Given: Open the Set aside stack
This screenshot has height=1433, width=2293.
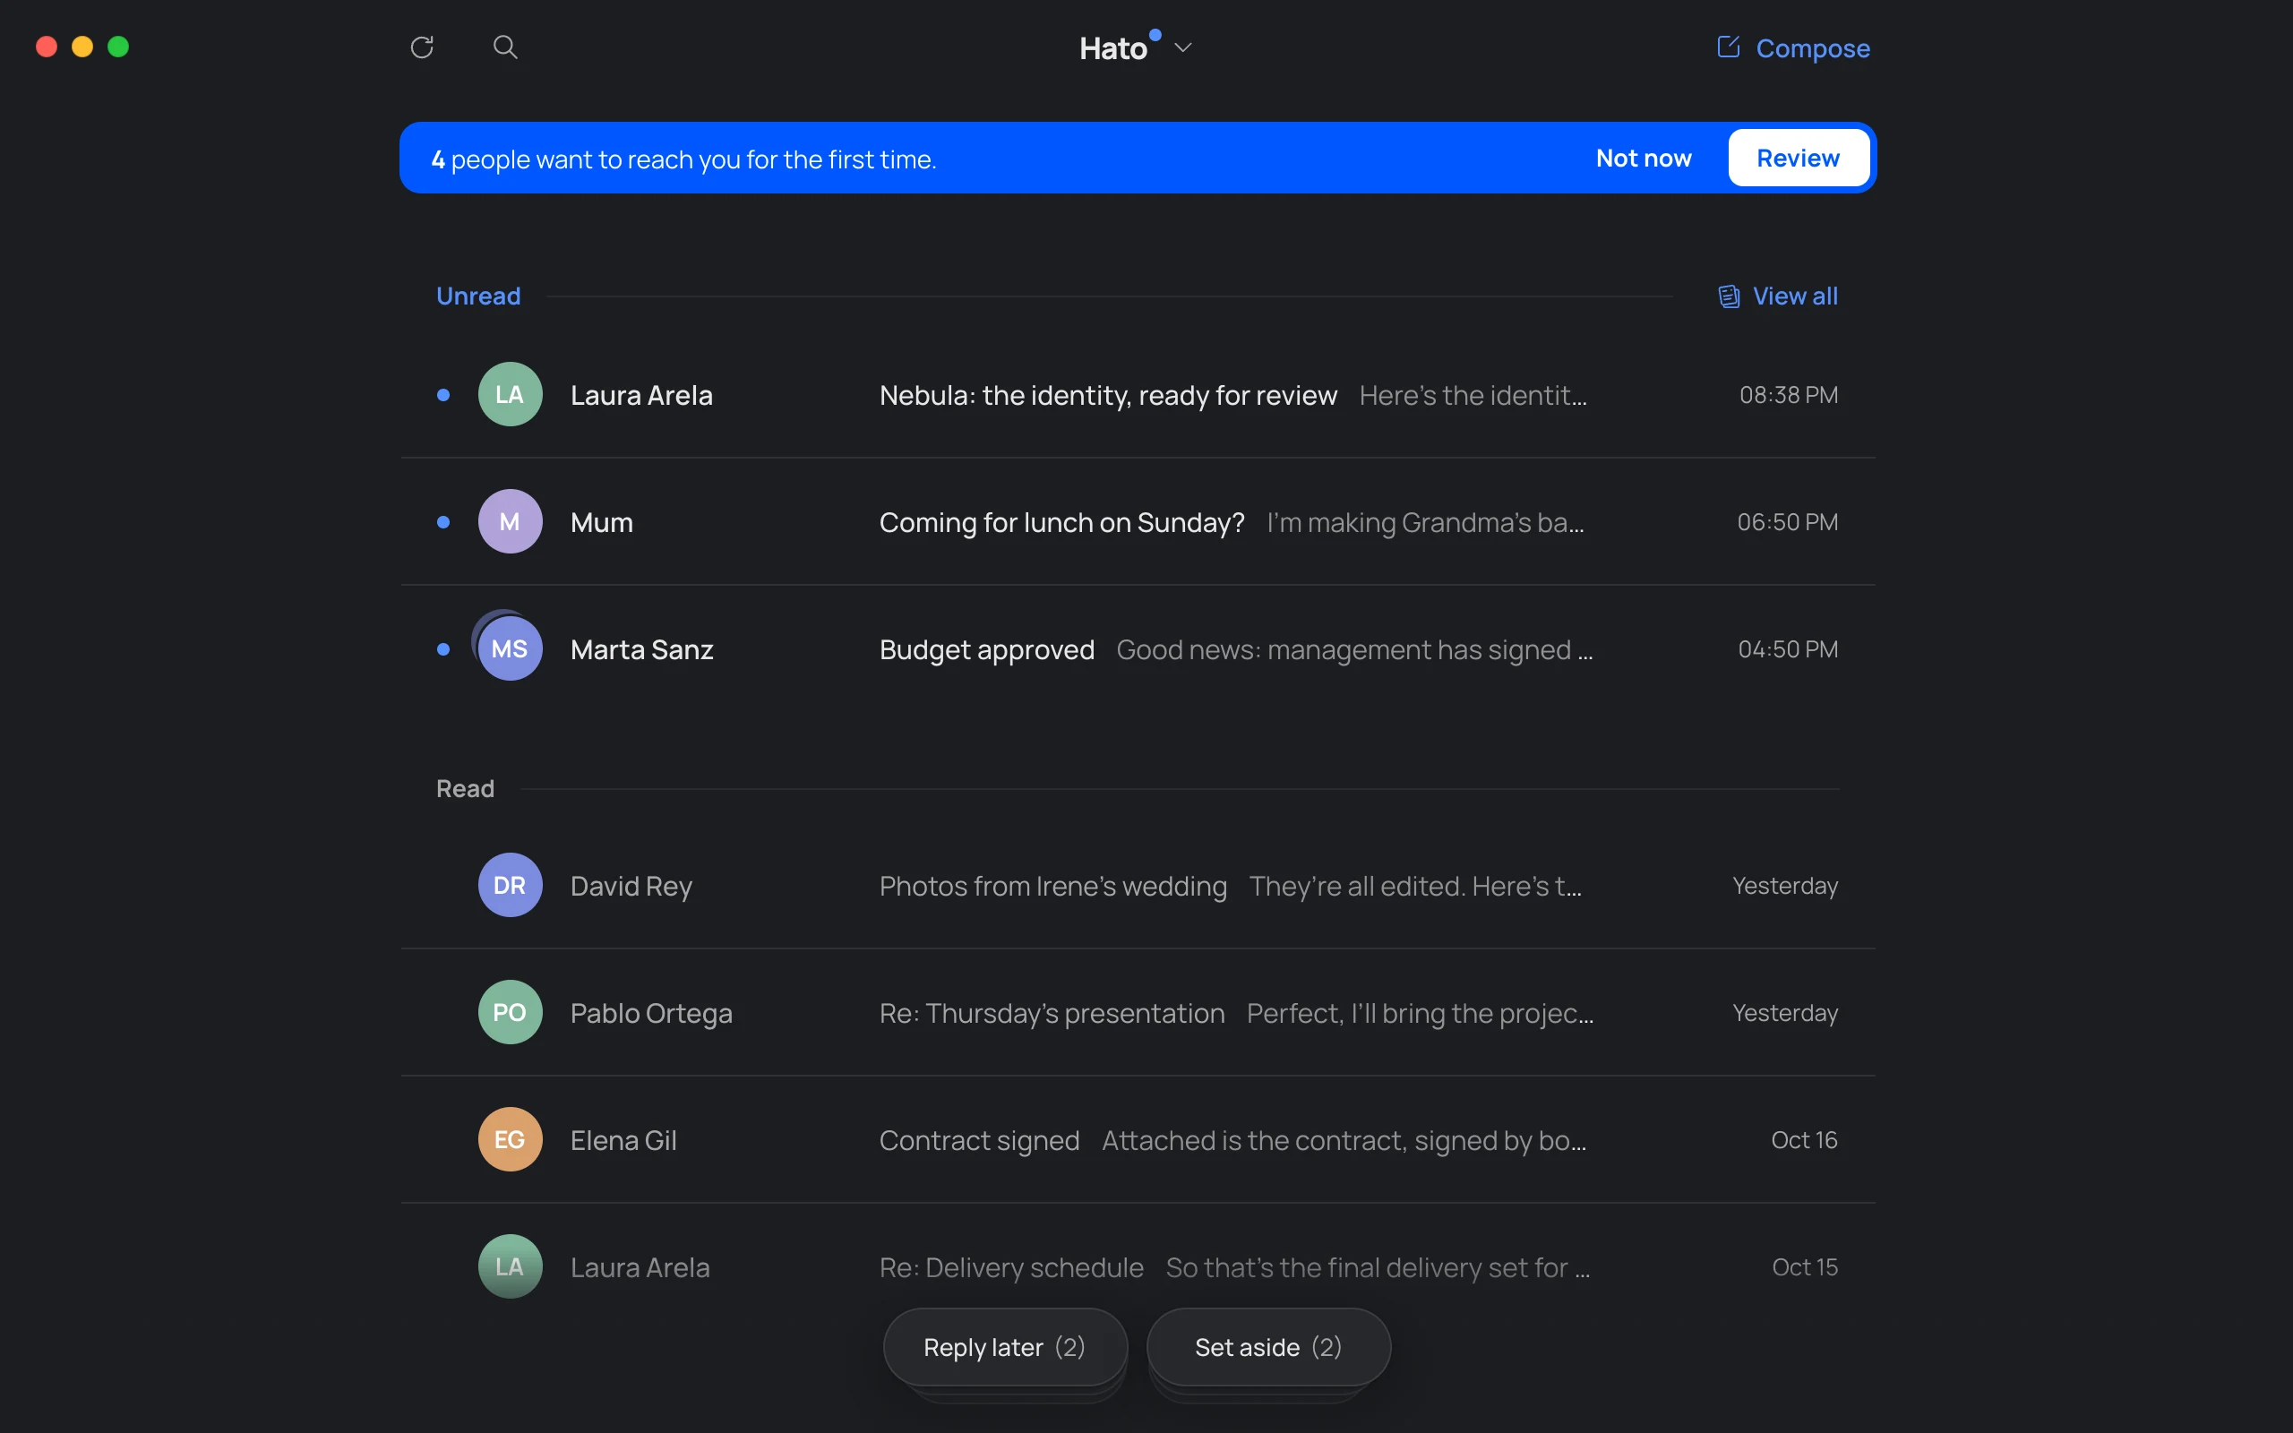Looking at the screenshot, I should point(1268,1347).
